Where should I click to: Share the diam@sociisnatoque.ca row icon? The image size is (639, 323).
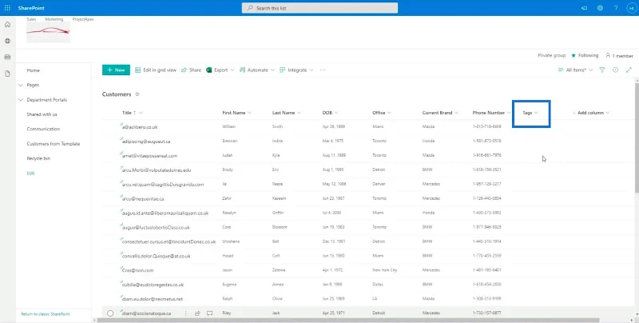(197, 313)
